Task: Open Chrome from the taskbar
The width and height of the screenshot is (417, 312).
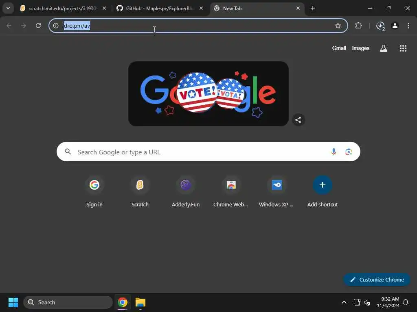Action: (x=122, y=302)
